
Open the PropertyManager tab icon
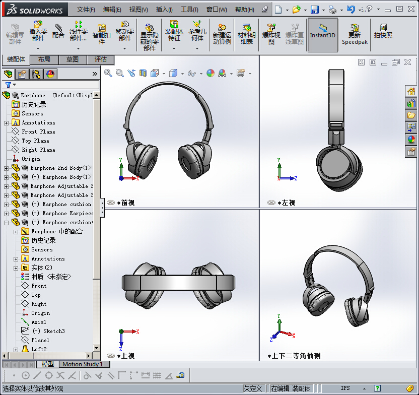point(22,75)
